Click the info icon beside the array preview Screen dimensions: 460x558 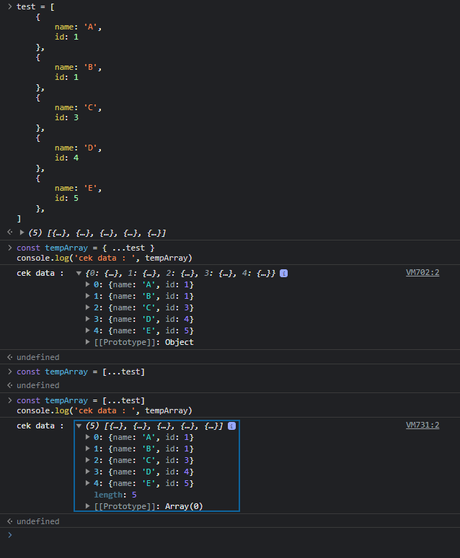(x=231, y=426)
